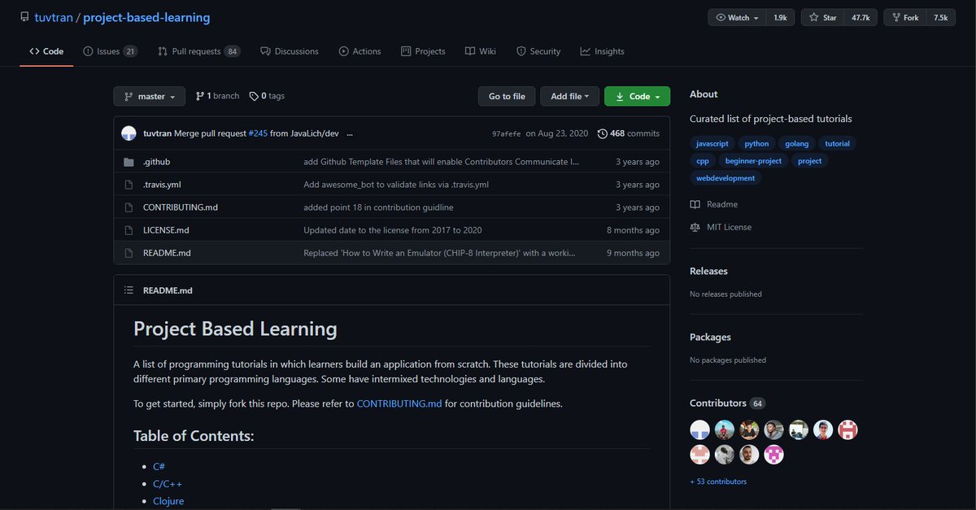
Task: Open the Issues tab
Action: pyautogui.click(x=110, y=51)
